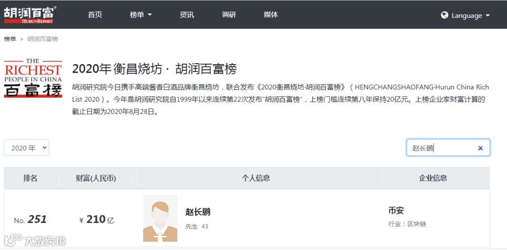Open the 媒体 media section
This screenshot has height=250, width=507.
tap(271, 15)
